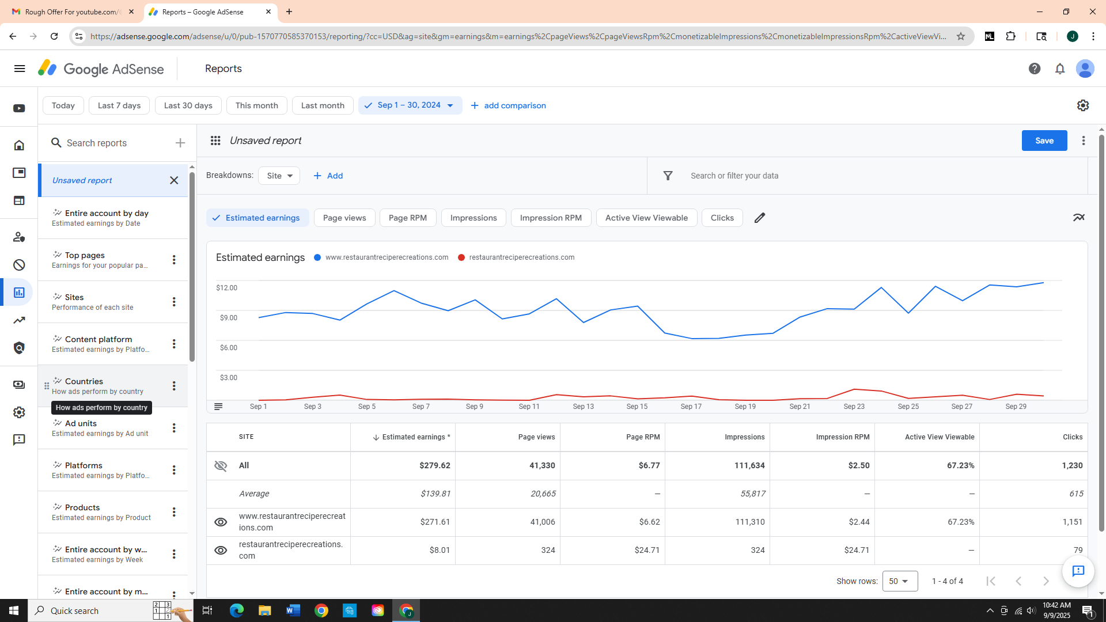Open the Help question mark icon

point(1035,69)
